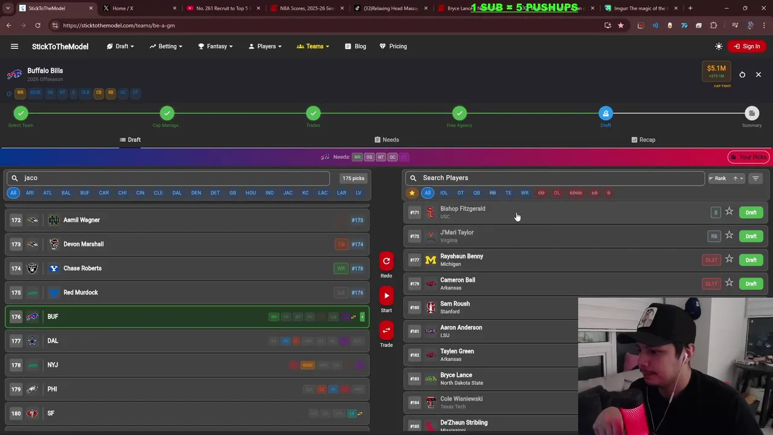Click the Select Team completed step circle
This screenshot has width=773, height=435.
[x=21, y=113]
